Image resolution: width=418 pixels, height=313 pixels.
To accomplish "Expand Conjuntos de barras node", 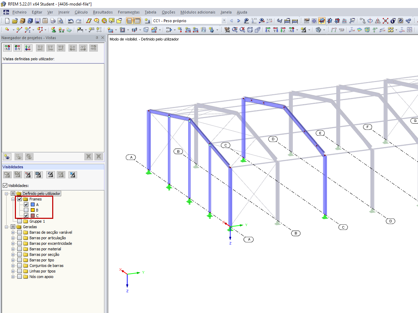I will click(13, 266).
